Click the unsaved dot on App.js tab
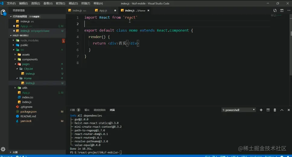Viewport: 292px width, 157px height. (x=115, y=11)
